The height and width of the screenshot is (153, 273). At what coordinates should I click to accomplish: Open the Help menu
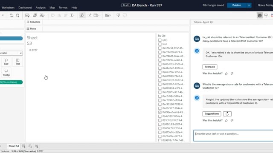(74, 8)
